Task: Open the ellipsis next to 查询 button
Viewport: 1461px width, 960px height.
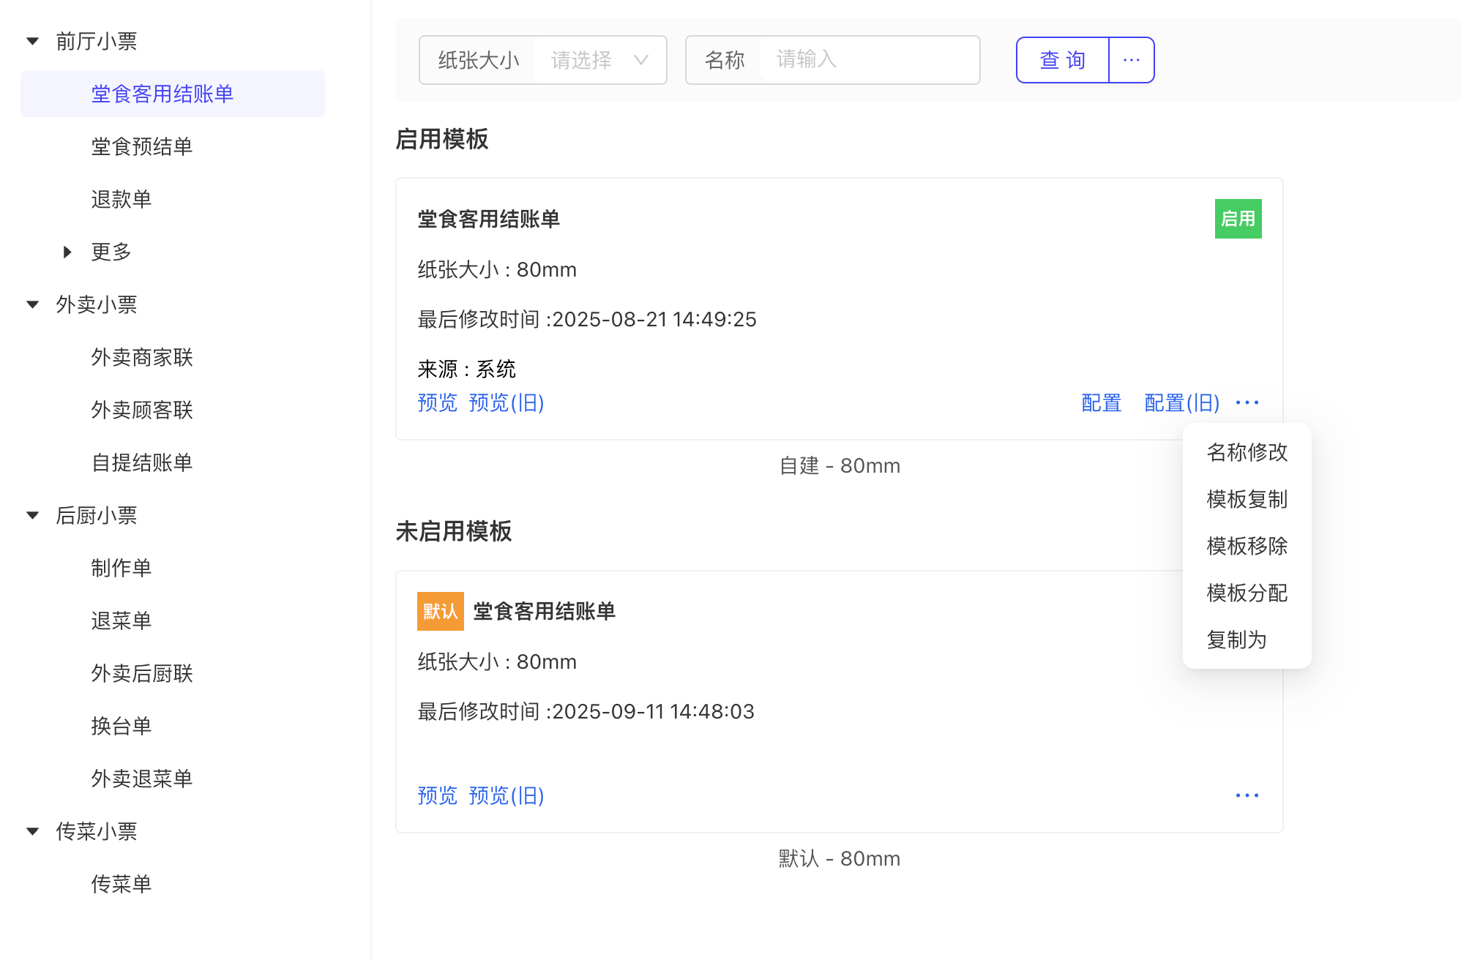Action: coord(1131,60)
